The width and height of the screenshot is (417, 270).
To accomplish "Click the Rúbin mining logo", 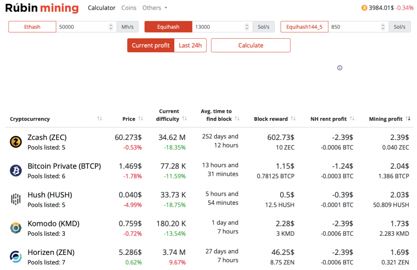I will (42, 8).
